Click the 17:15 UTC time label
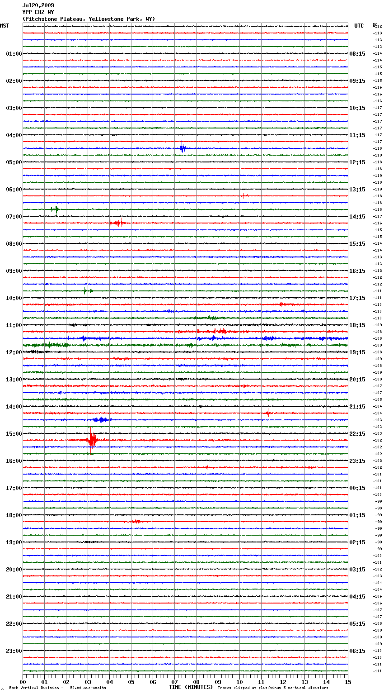 357,298
